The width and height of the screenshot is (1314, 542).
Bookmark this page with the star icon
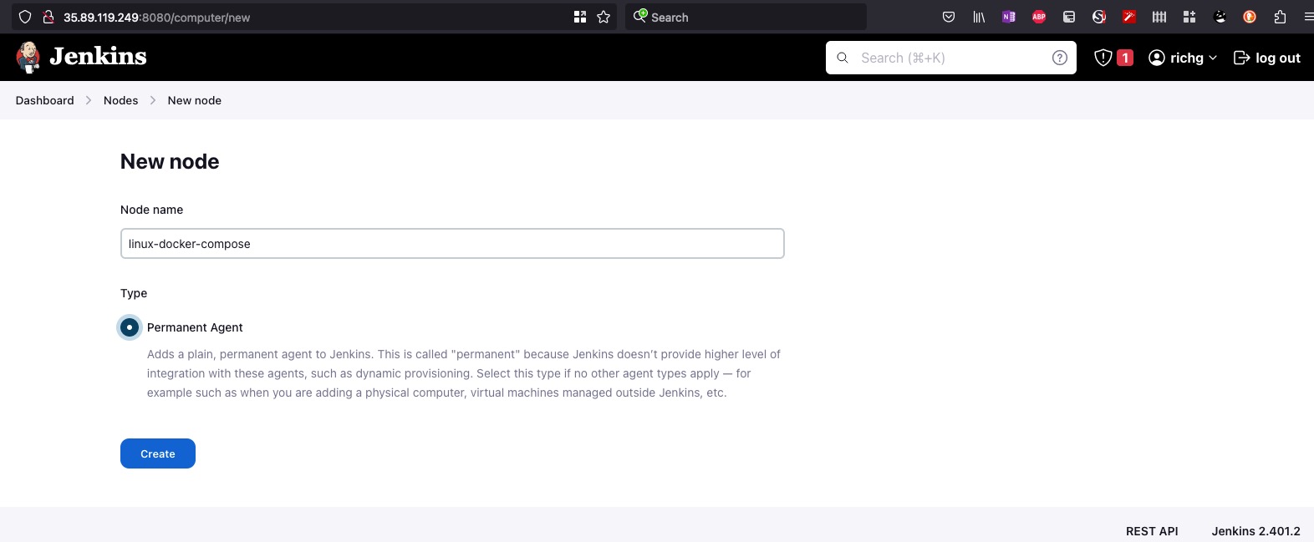[x=604, y=17]
